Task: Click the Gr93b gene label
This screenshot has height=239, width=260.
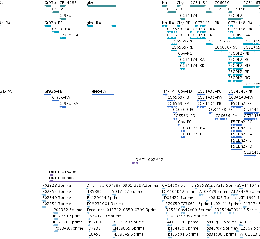Action: [50, 3]
